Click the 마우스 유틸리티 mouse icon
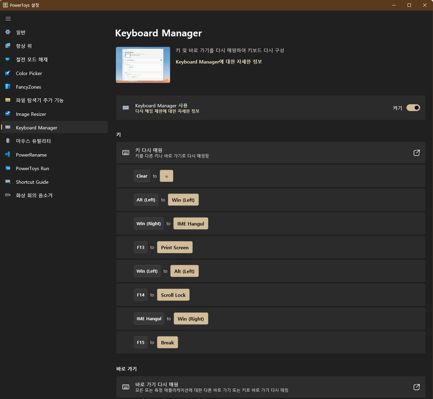This screenshot has width=433, height=399. coord(8,141)
